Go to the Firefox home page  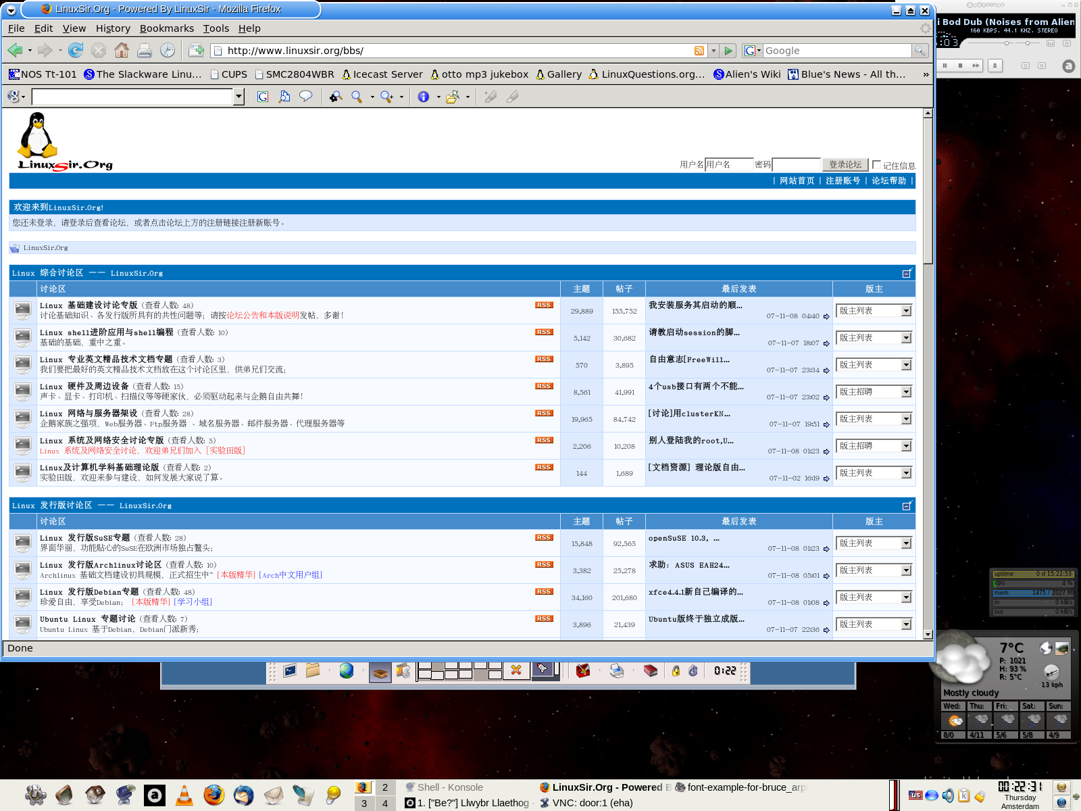pos(122,50)
